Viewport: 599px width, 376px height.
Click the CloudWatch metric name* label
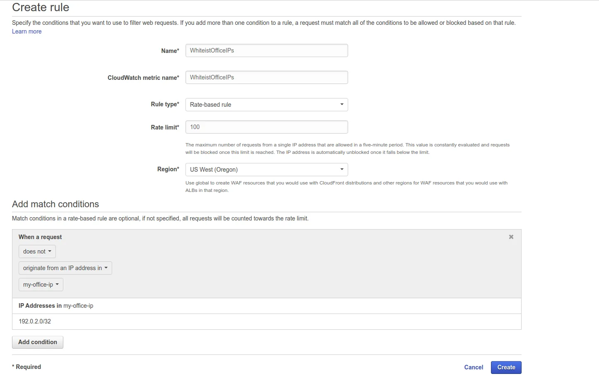click(x=143, y=78)
